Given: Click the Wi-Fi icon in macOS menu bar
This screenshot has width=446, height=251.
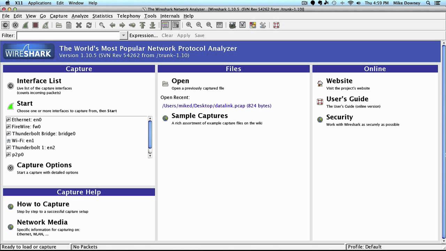Looking at the screenshot, I should point(351,3).
